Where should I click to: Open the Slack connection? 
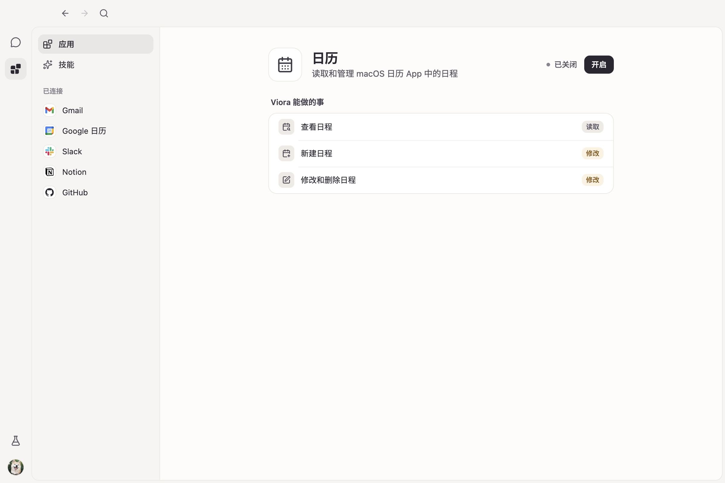(95, 151)
